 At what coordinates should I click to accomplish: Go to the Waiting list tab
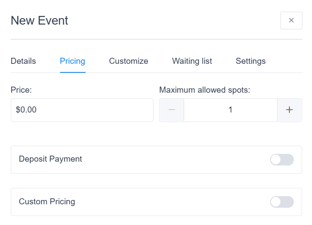192,61
